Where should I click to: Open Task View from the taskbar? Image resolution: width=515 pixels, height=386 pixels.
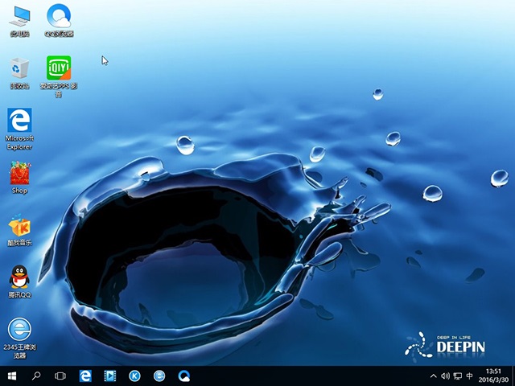60,376
